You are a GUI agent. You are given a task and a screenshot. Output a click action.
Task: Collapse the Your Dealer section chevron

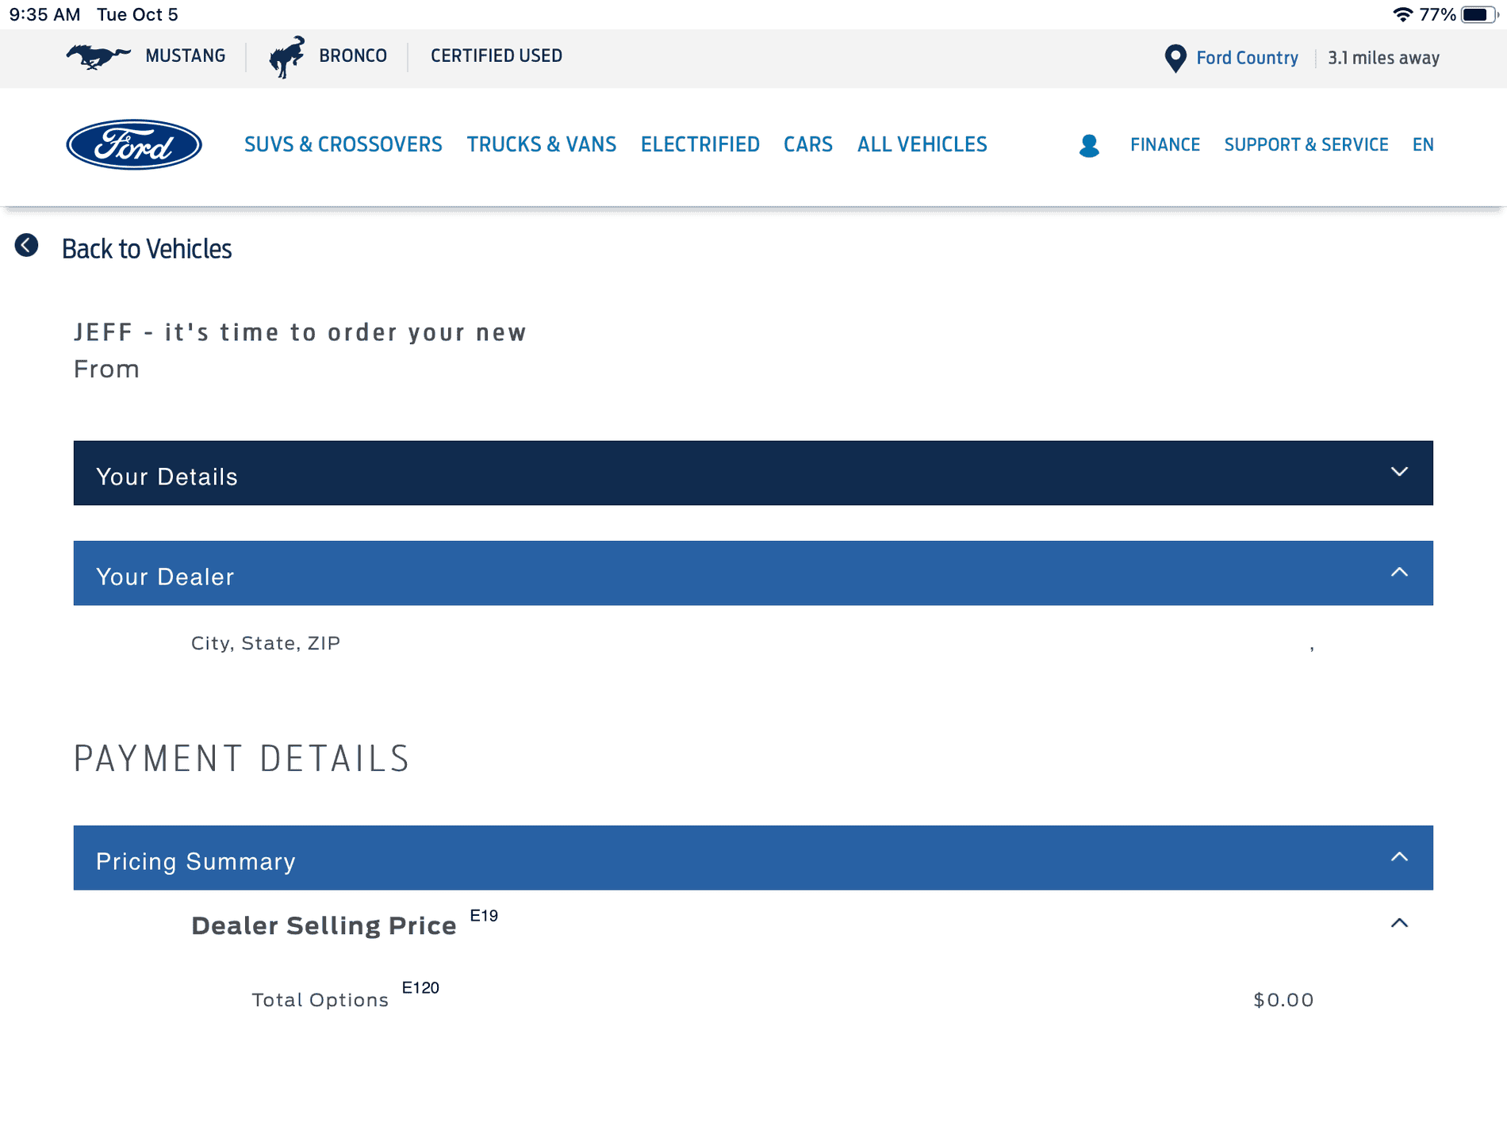[1399, 572]
